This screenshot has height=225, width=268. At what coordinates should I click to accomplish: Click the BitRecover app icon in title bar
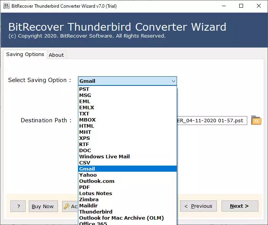[7, 6]
